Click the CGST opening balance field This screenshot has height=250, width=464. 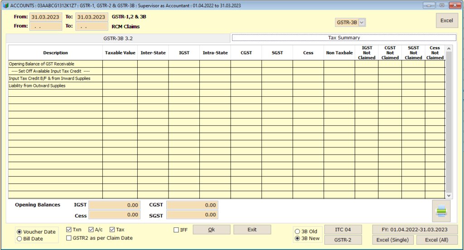pos(192,205)
